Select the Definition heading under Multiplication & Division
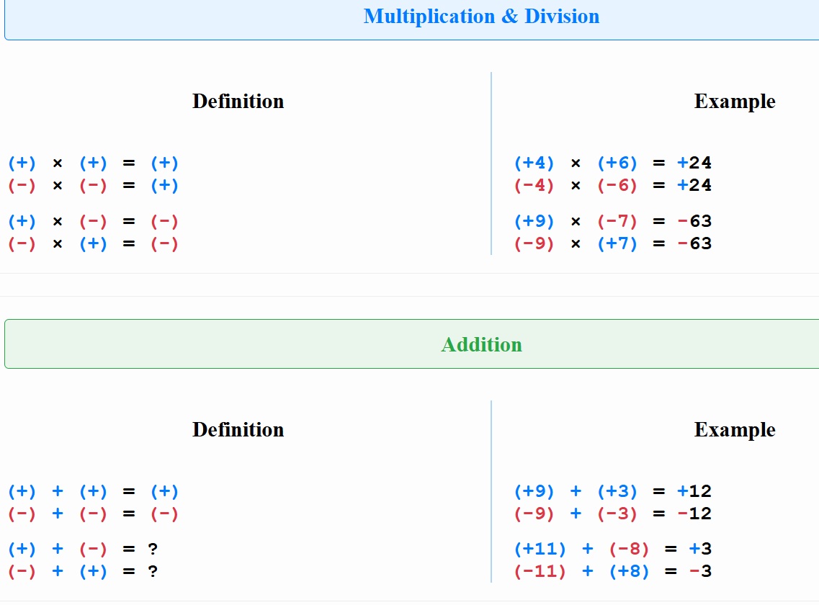 (238, 102)
